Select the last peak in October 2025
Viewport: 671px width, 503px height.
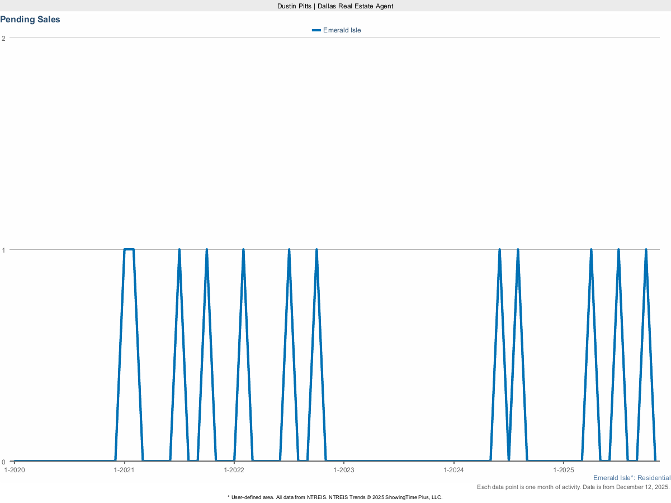646,250
